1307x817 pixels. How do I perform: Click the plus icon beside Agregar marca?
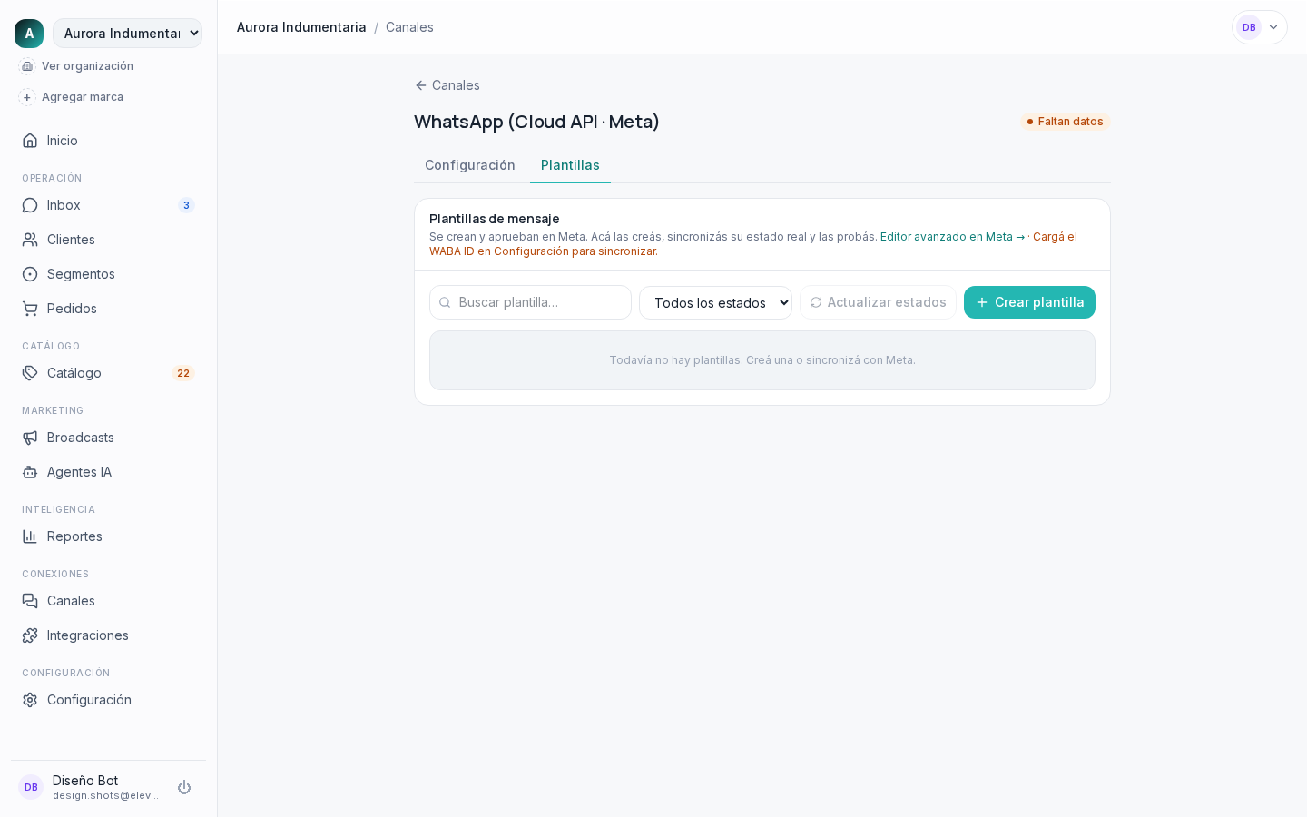pyautogui.click(x=27, y=97)
